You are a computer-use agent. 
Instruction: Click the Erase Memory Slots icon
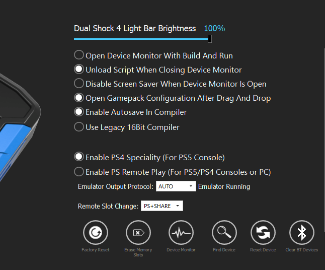138,233
